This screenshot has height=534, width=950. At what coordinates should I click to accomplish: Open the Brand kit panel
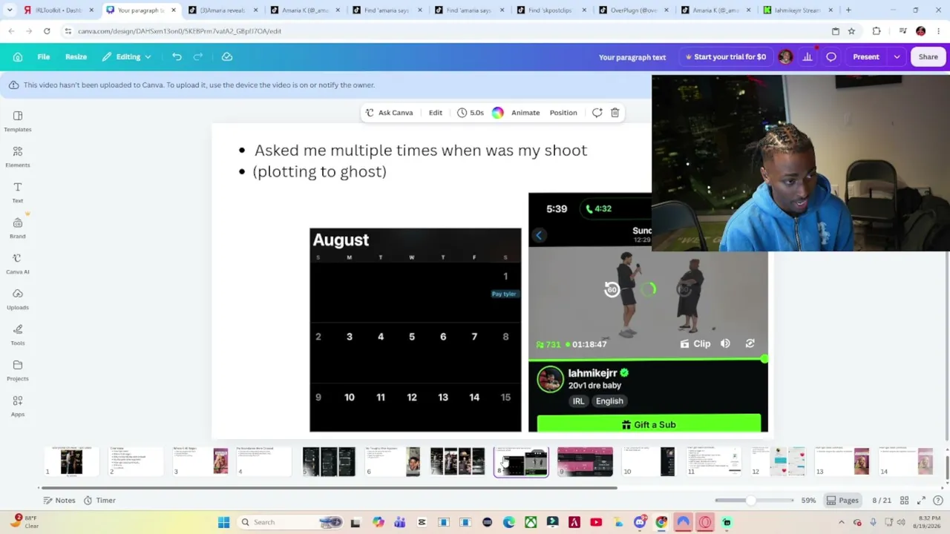pos(18,228)
